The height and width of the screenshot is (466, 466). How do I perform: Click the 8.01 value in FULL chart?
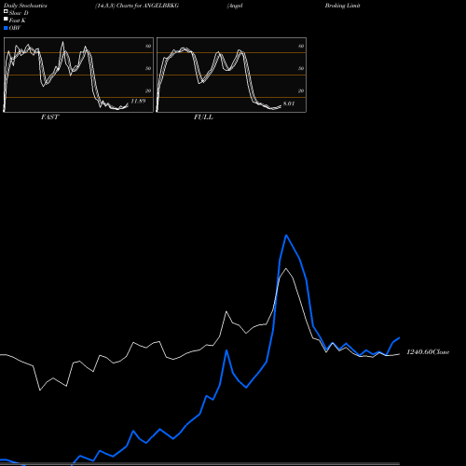[x=289, y=103]
